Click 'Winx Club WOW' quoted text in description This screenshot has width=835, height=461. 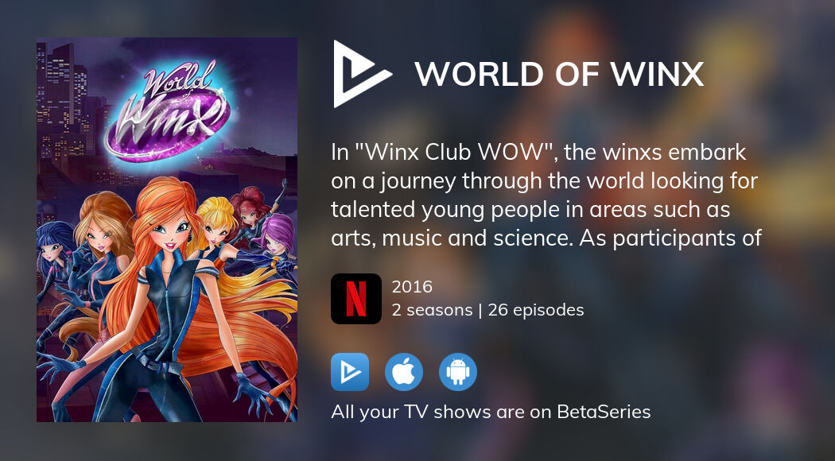click(456, 153)
